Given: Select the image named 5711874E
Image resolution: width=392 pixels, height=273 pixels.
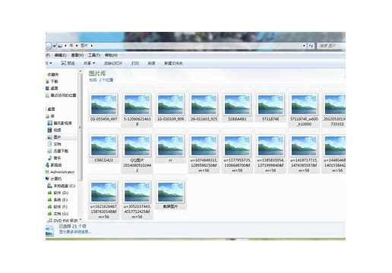Looking at the screenshot, I should coord(270,105).
